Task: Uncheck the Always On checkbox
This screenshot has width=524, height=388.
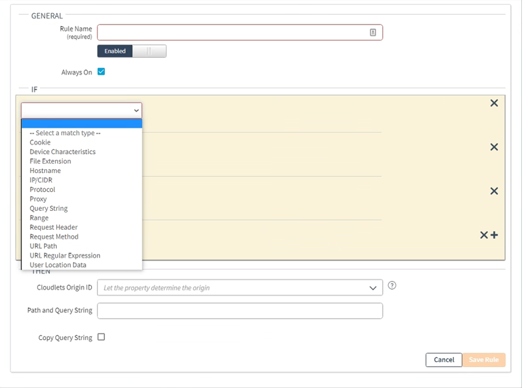Action: [x=101, y=72]
